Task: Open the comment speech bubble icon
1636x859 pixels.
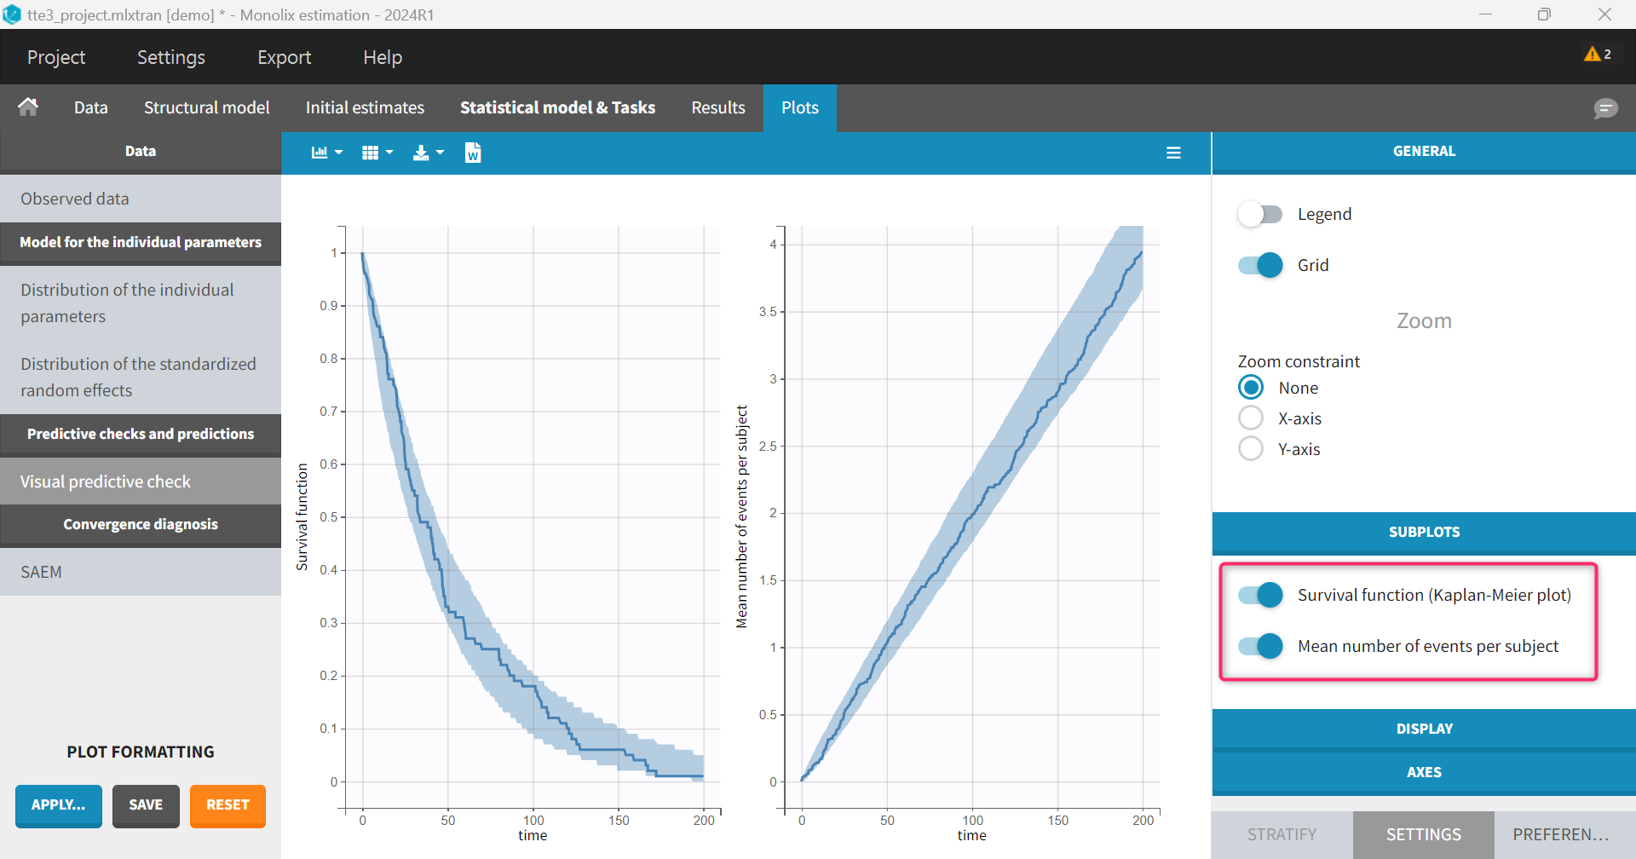Action: 1605,108
